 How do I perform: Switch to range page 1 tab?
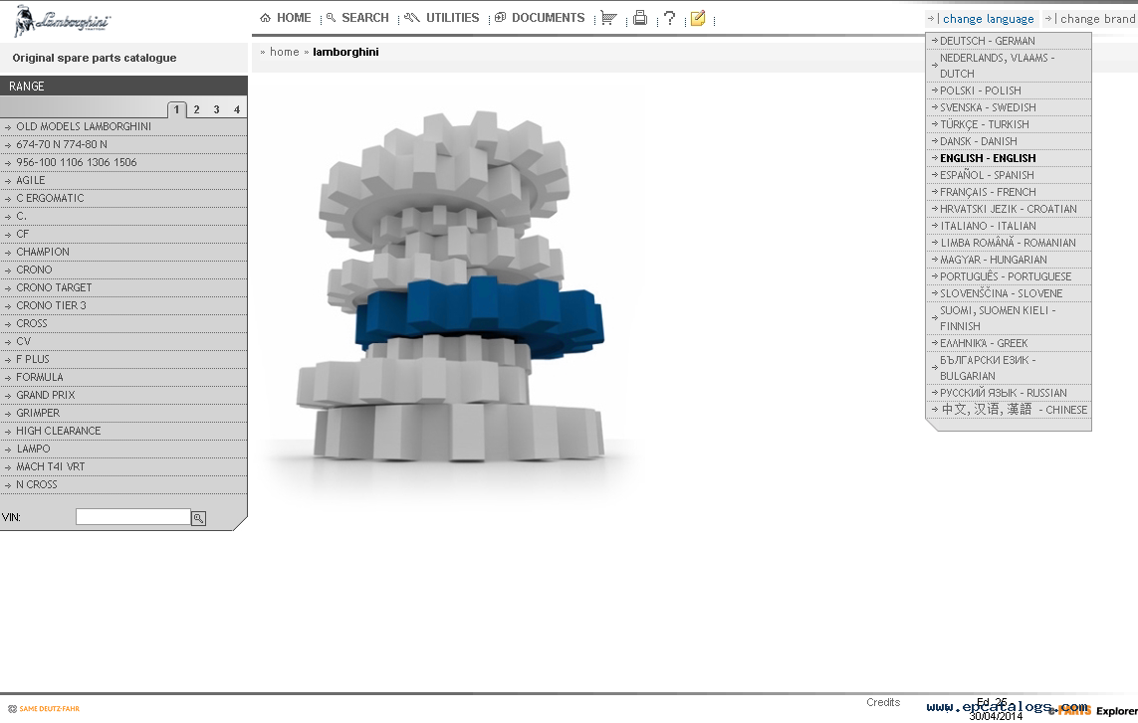[x=176, y=109]
